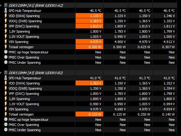
Task: Click the 0.625 W maximum value for DIMM #1
Action: point(144,47)
